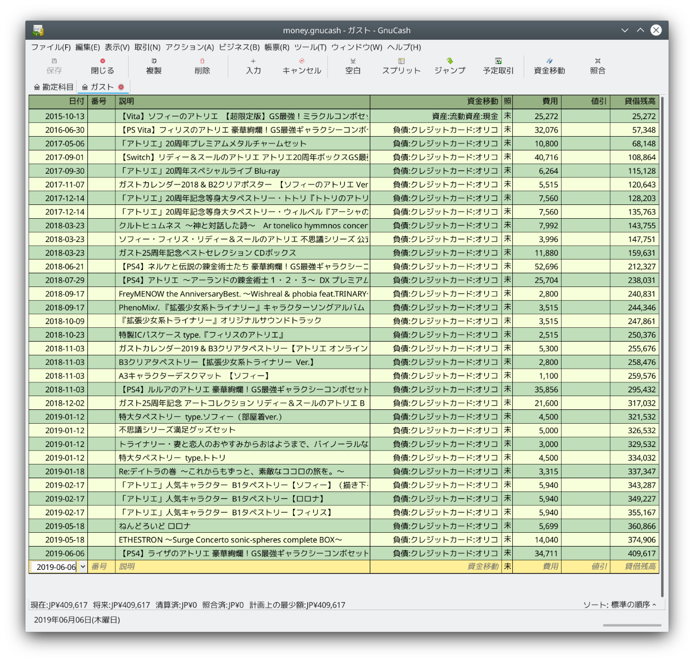Click the 削除 (delete) toolbar icon

(x=202, y=66)
